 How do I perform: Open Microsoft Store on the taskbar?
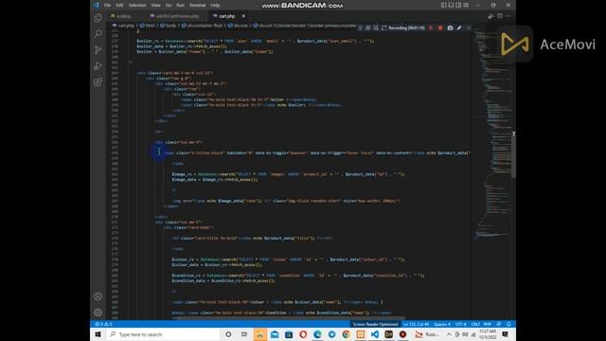(289, 334)
